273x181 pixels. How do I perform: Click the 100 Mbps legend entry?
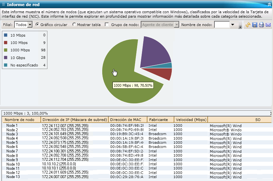click(x=19, y=43)
